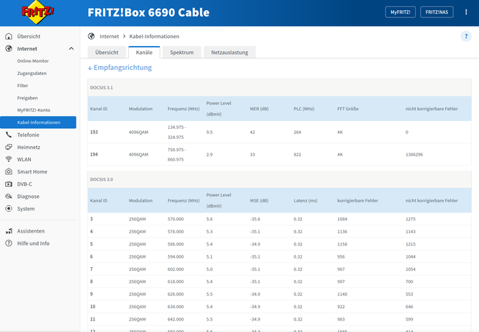Switch to the Netzauslastung tab
Screen dimensions: 479x332
pos(230,53)
